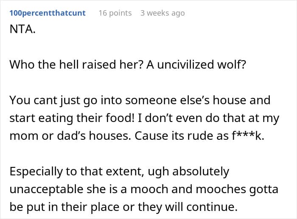
Task: Click the word 'gotta' in the comment
Action: point(263,190)
